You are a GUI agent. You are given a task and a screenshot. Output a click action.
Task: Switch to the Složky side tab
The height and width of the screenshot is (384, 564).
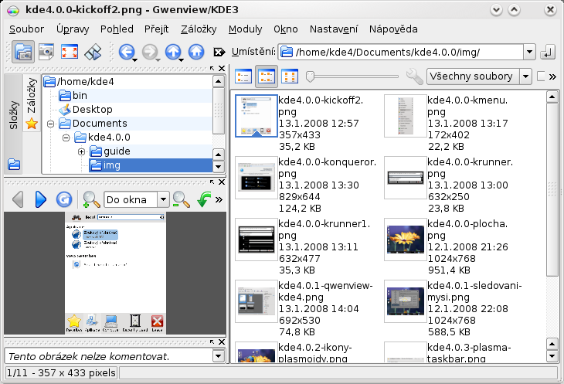coord(13,124)
